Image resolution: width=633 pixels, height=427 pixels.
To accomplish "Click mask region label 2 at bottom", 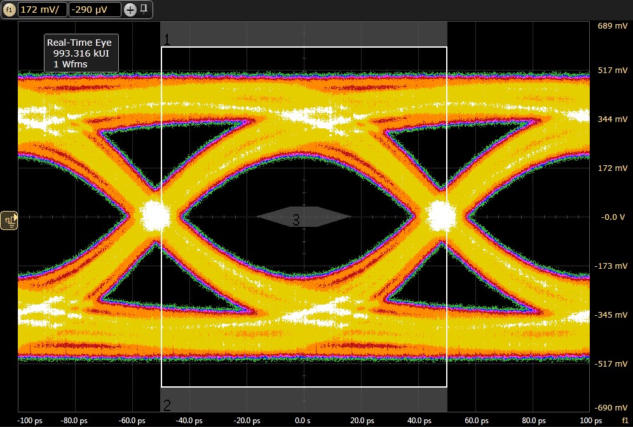I will coord(167,405).
